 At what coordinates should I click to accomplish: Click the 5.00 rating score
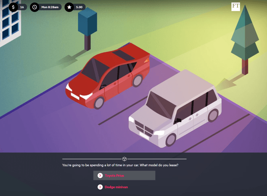[x=79, y=7]
